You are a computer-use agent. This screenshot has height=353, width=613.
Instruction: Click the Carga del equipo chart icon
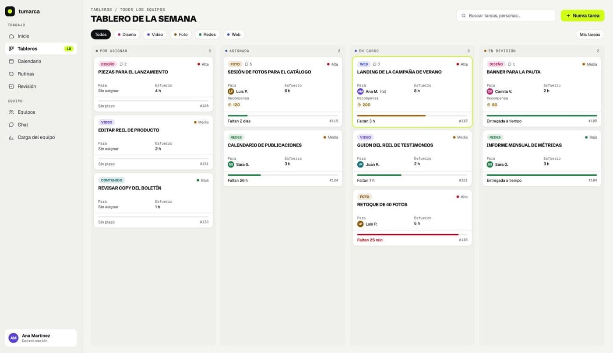coord(11,137)
